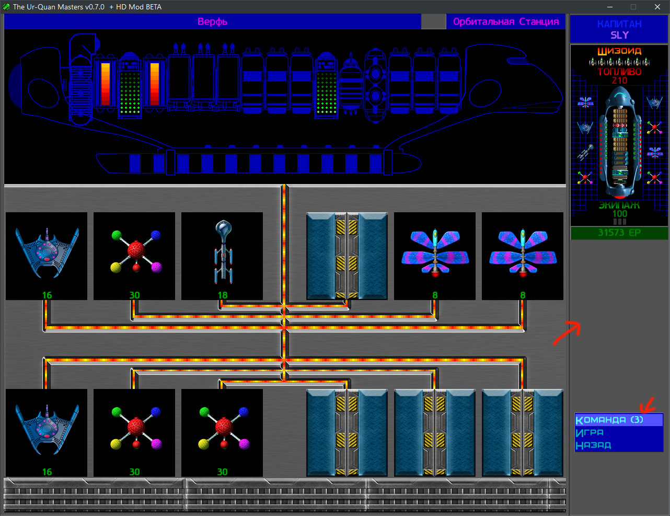Click the green-dotted crew pod among the blue storage bays
This screenshot has width=670, height=516.
click(326, 85)
